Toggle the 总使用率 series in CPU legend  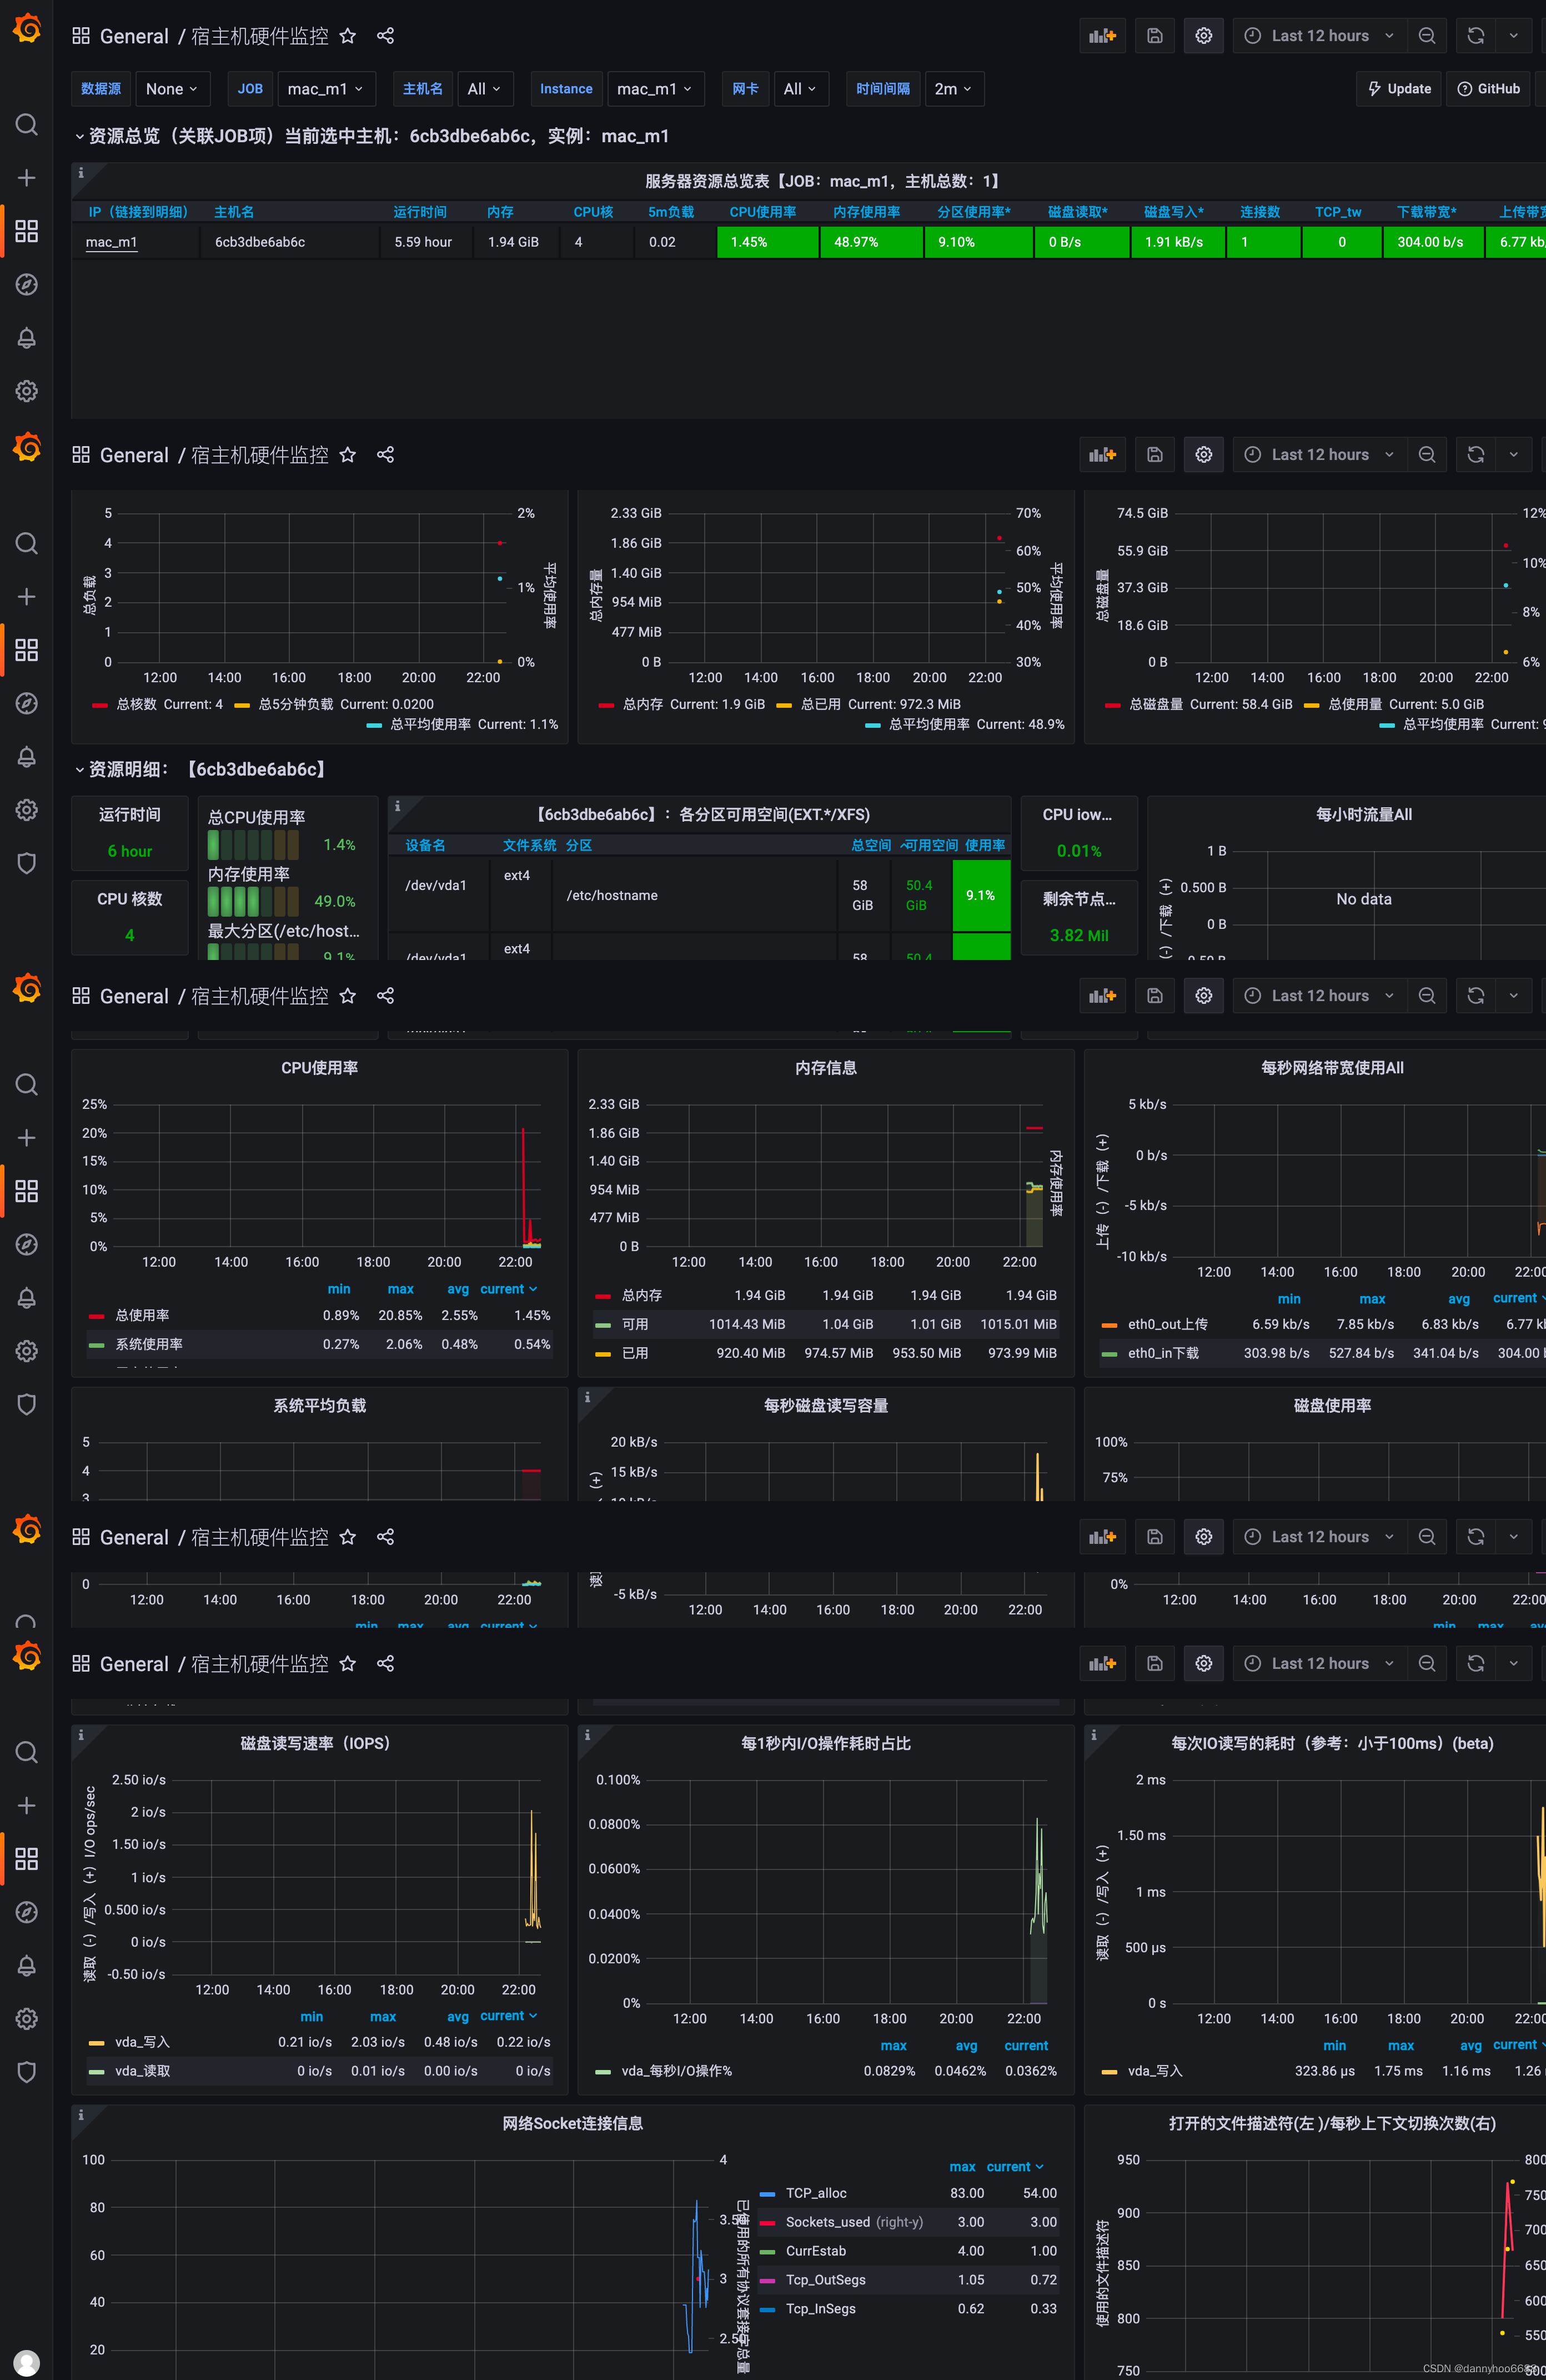point(142,1315)
